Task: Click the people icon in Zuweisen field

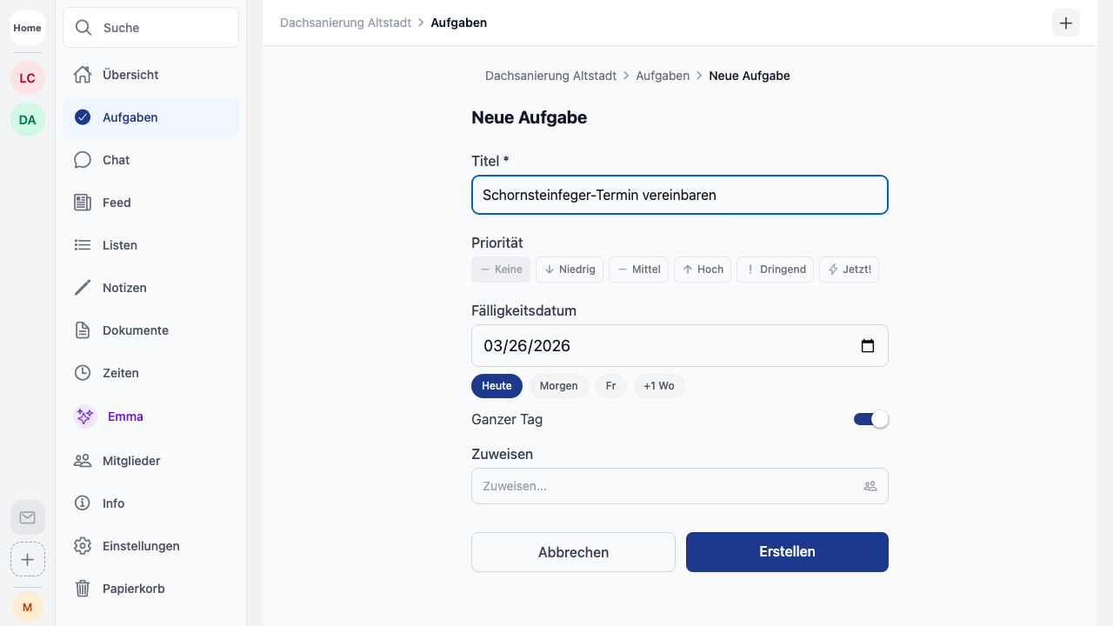Action: point(870,486)
